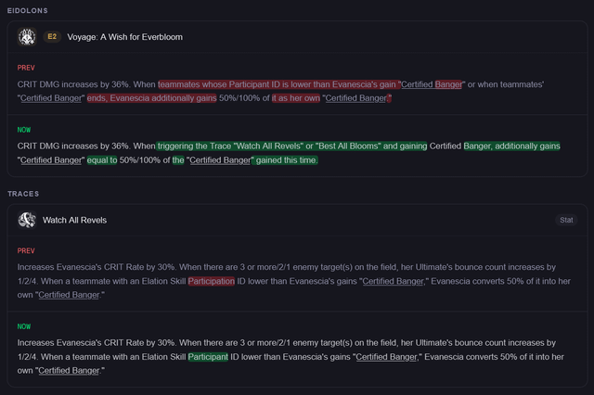The height and width of the screenshot is (395, 594).
Task: Click the NOW label under Watch All Revels
Action: 24,326
